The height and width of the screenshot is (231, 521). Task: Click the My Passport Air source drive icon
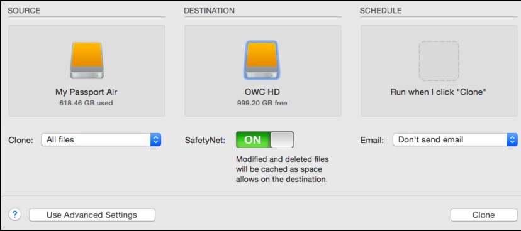[x=87, y=60]
